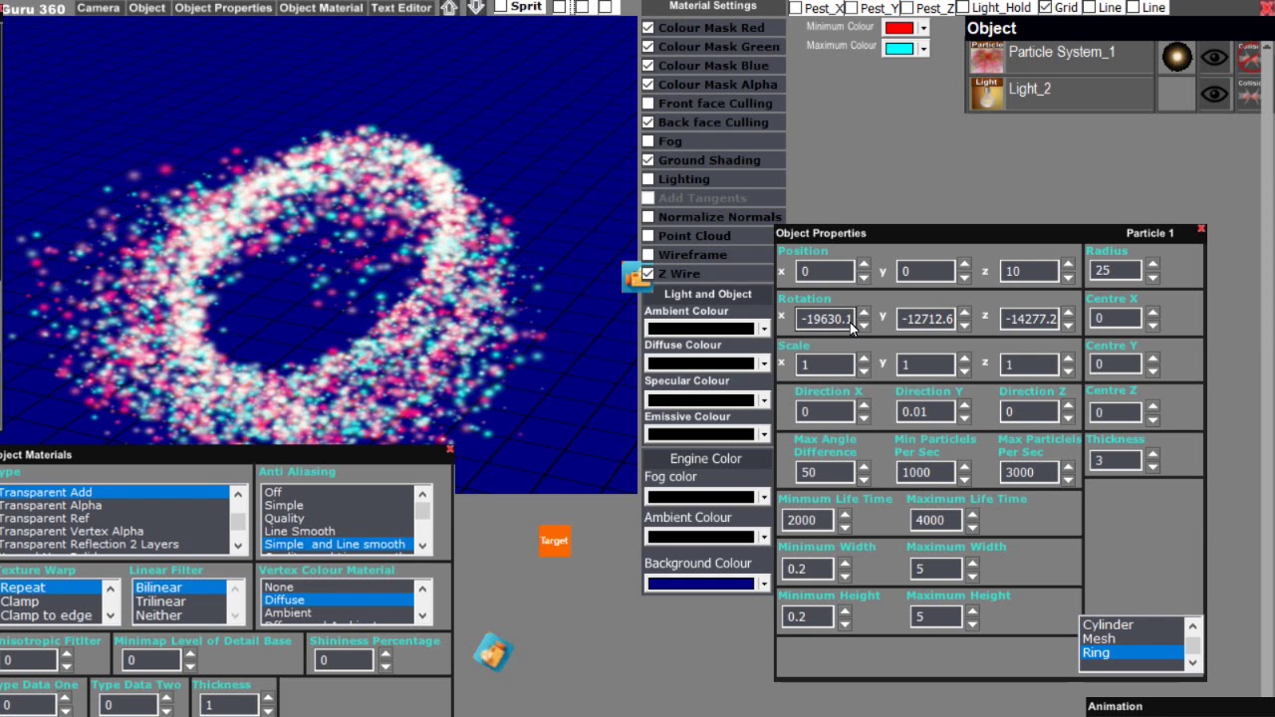This screenshot has height=717, width=1275.
Task: Select the Light_2 bulb icon
Action: point(987,94)
